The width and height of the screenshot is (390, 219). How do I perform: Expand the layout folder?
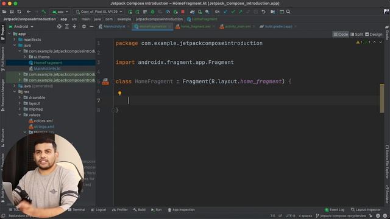[x=19, y=103]
